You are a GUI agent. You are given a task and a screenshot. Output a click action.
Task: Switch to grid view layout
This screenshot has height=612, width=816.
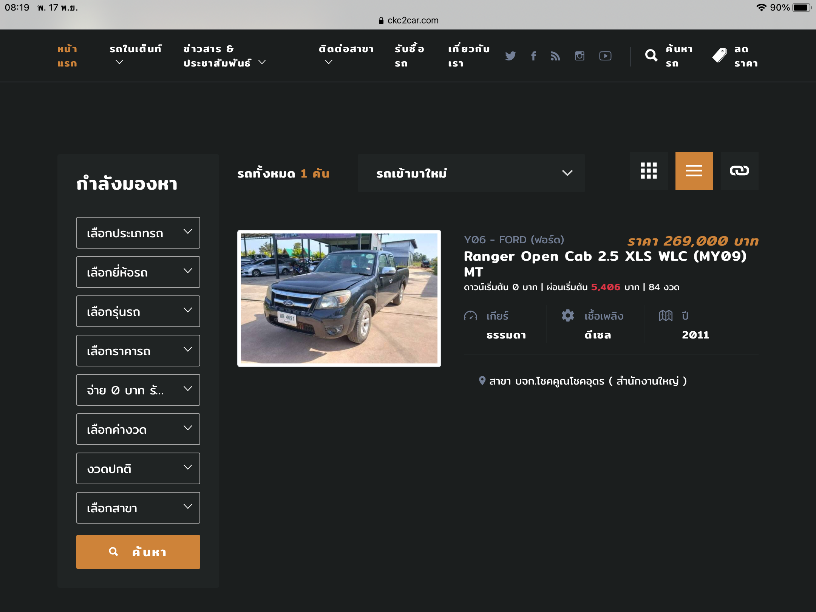coord(649,171)
